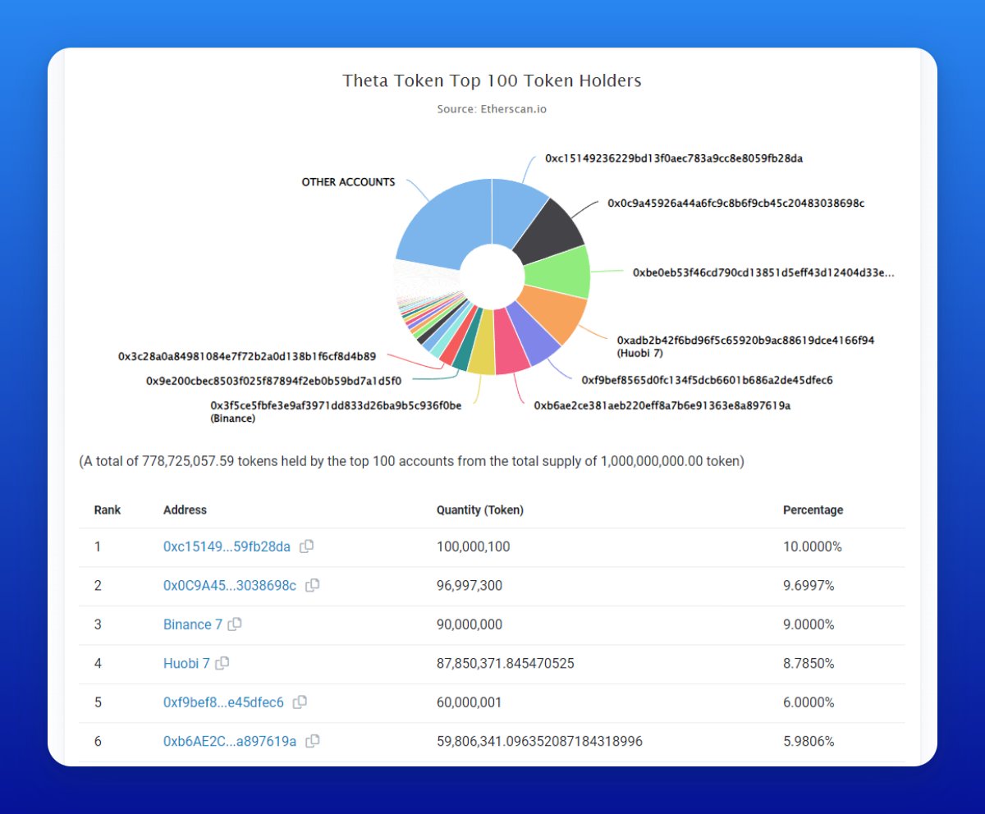Screen dimensions: 985x814
Task: Click the Rank column header
Action: click(107, 510)
